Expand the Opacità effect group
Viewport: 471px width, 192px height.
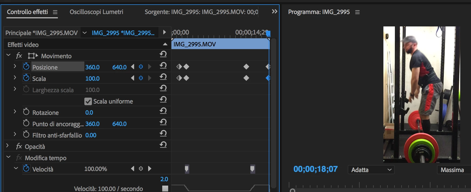pyautogui.click(x=8, y=146)
